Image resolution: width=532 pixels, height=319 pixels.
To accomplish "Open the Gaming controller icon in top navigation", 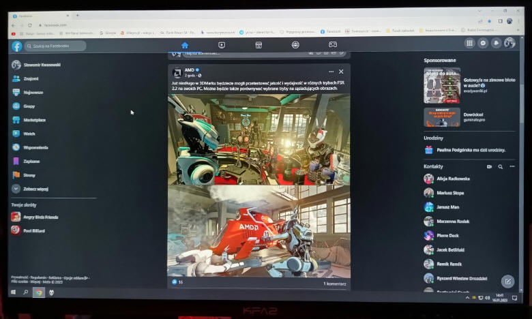I will [333, 45].
